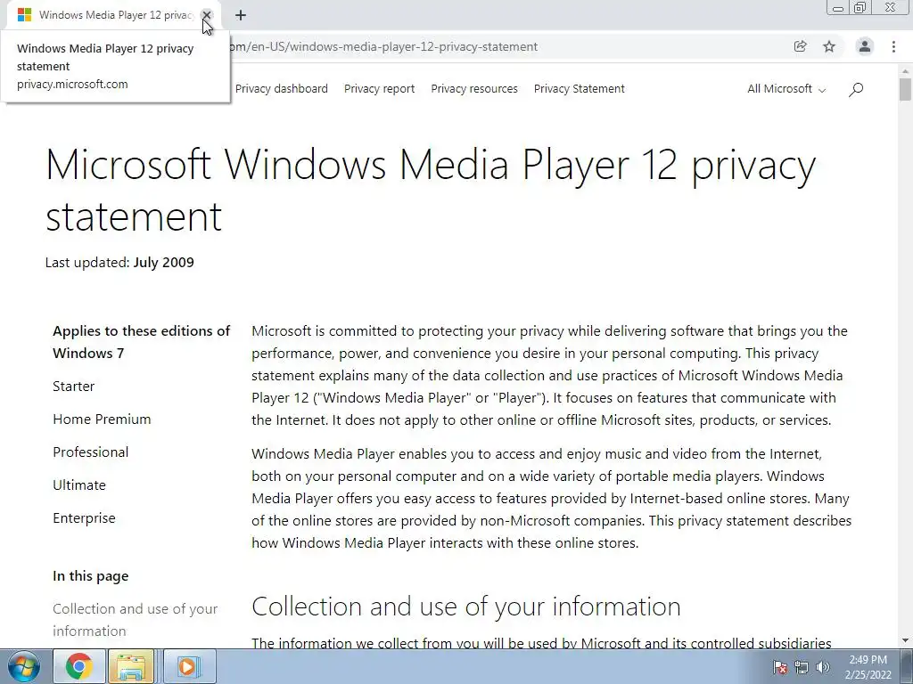Close the Windows Media Player privacy tab

206,15
